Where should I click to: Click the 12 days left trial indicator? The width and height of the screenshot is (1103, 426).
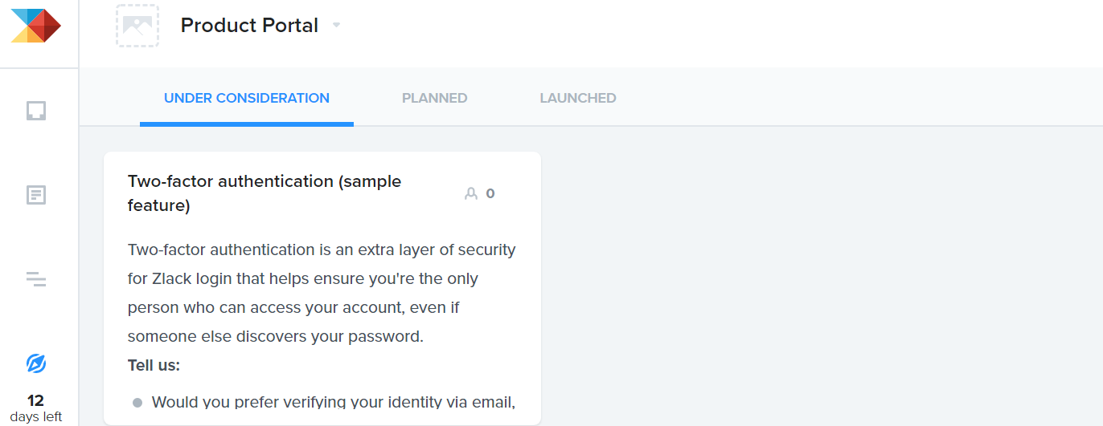(36, 408)
